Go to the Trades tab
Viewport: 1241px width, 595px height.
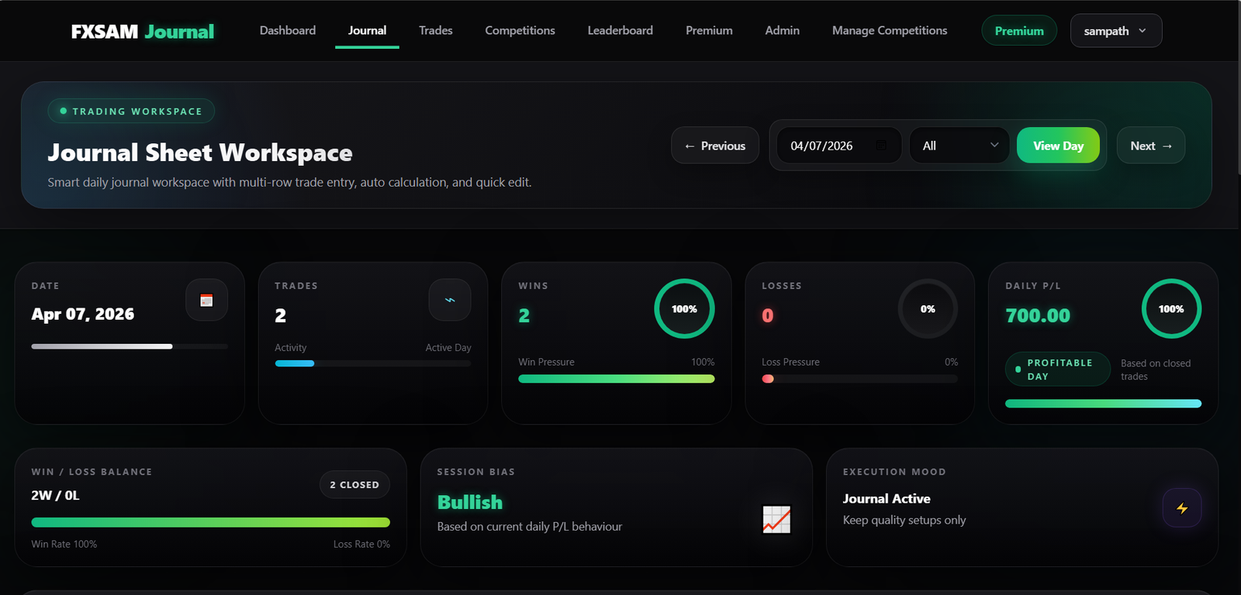(x=436, y=30)
